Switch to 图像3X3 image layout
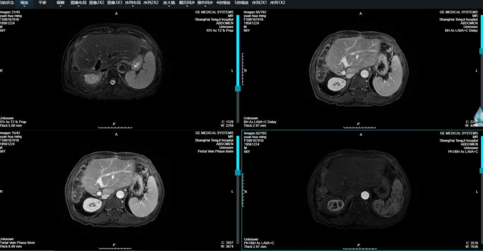The width and height of the screenshot is (483, 251). (114, 3)
